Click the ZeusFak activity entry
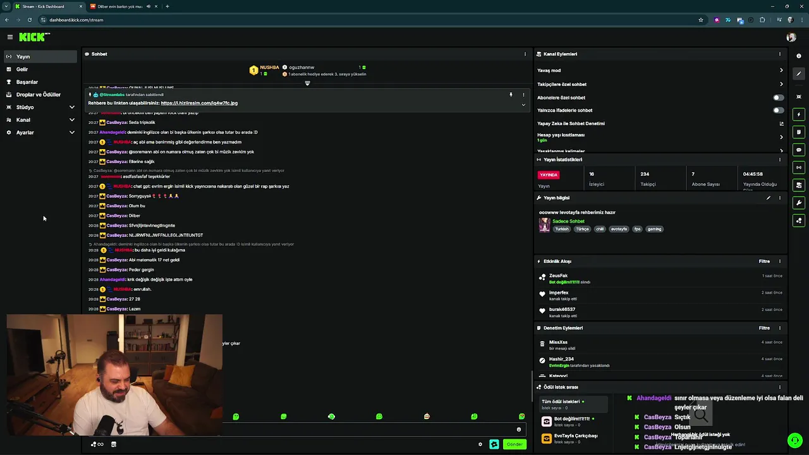 (x=660, y=279)
